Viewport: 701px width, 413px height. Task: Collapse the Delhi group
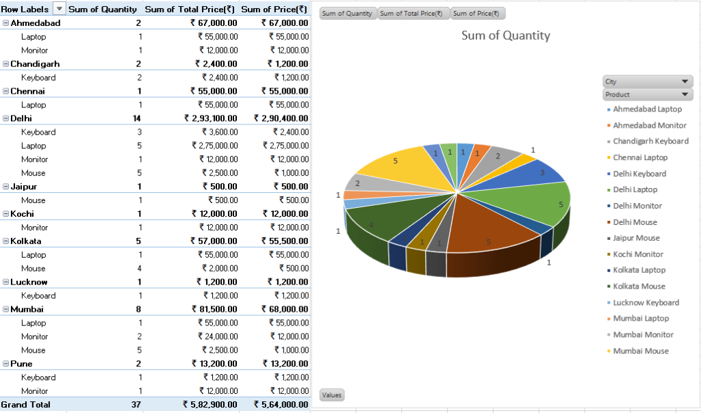coord(5,118)
